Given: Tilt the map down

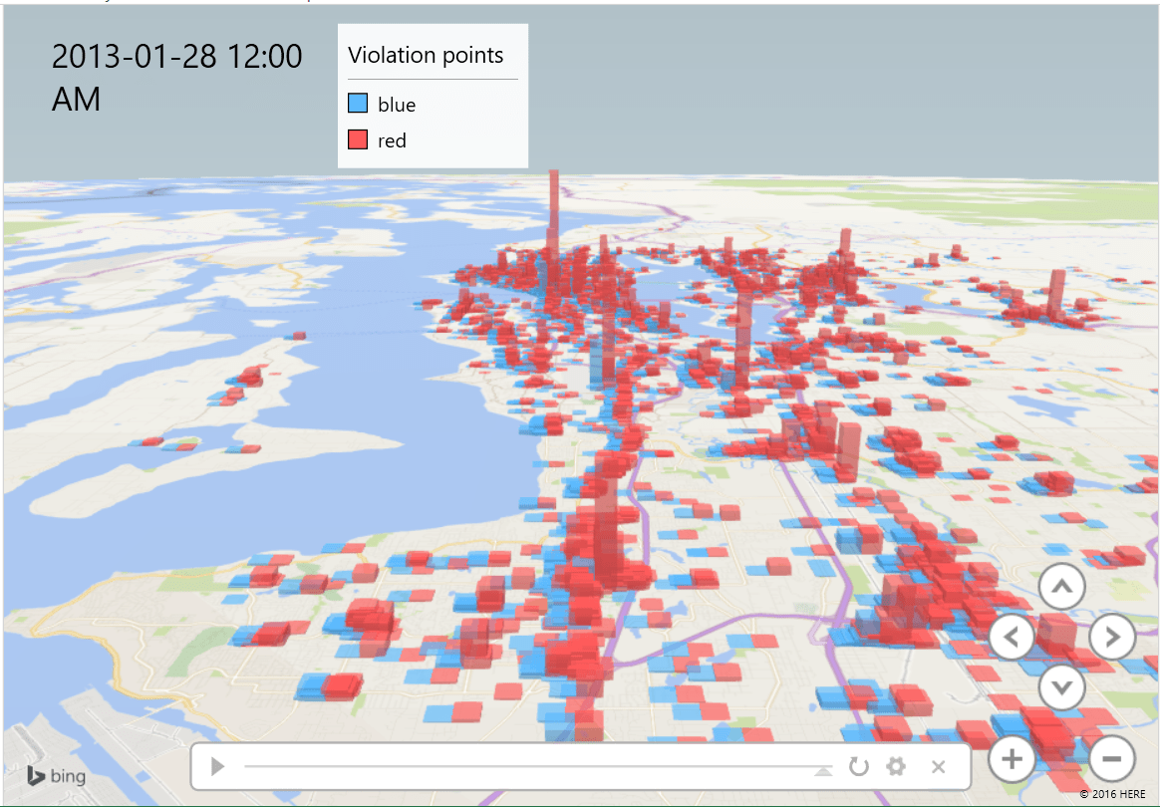Looking at the screenshot, I should [1062, 686].
